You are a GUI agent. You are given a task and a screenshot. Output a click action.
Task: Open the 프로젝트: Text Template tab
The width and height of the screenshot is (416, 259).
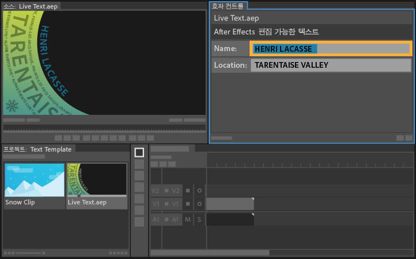click(38, 149)
